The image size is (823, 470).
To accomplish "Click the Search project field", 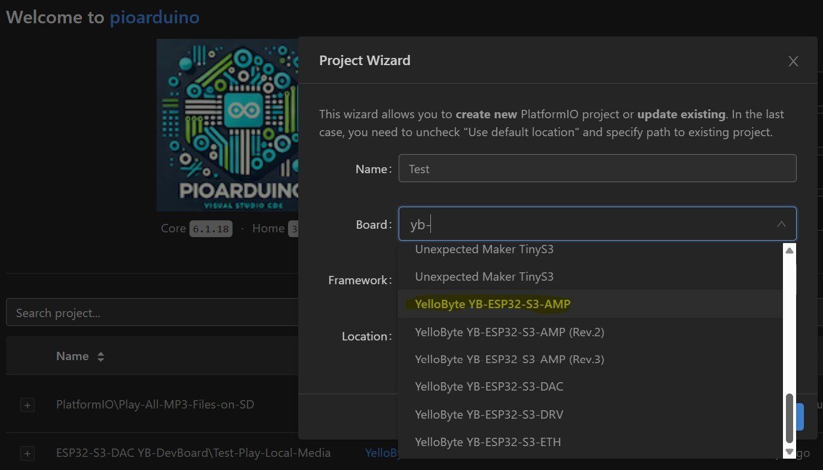I will point(152,312).
